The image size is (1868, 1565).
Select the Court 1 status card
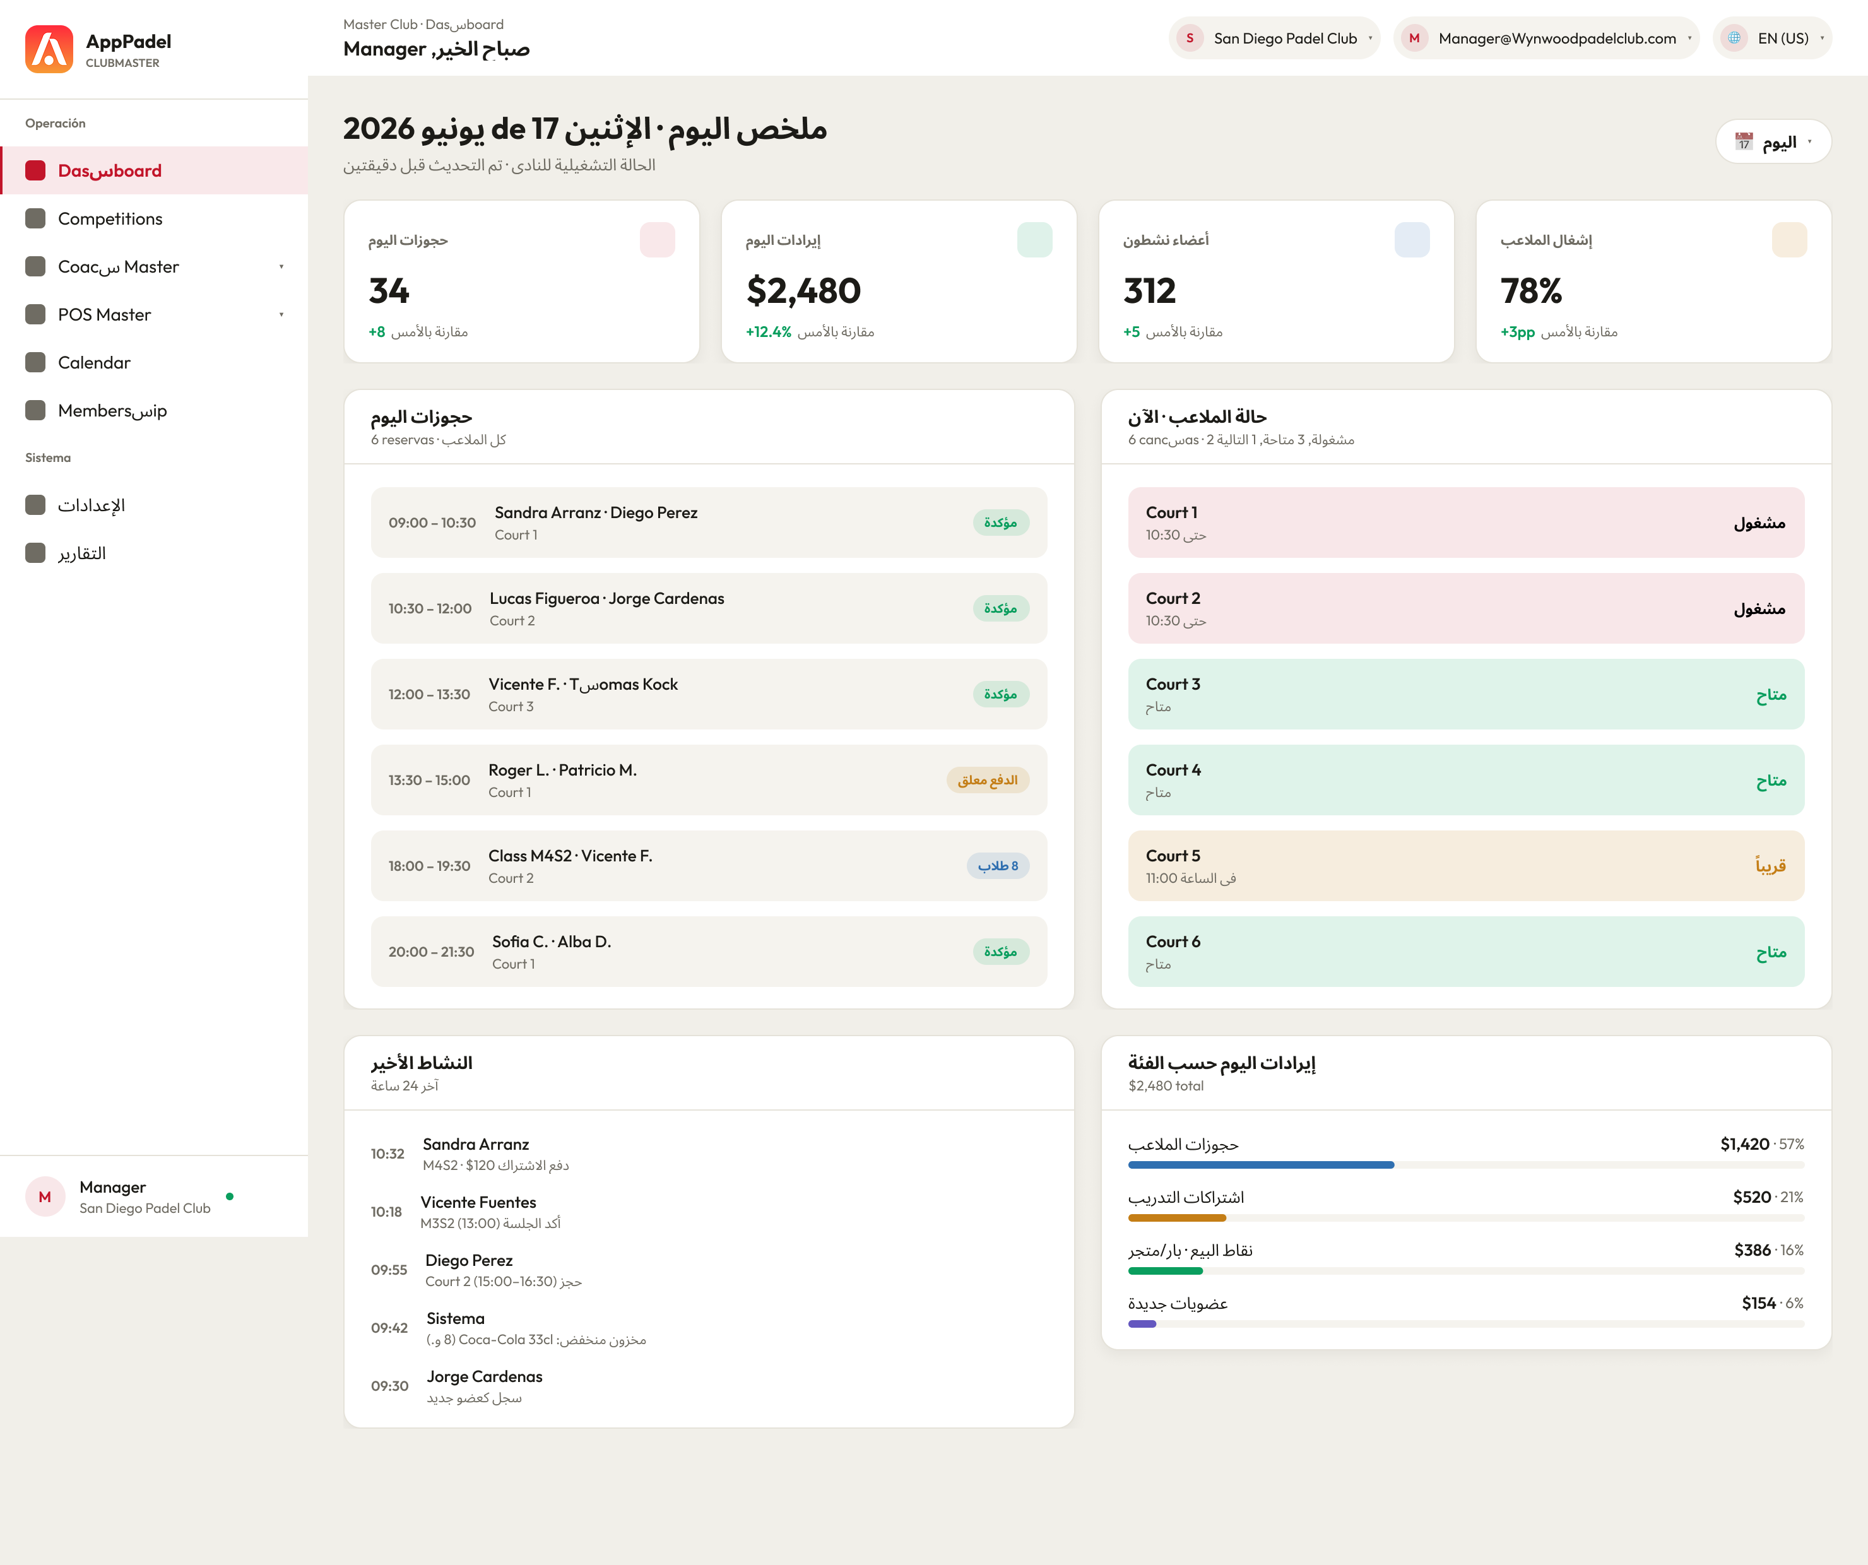tap(1466, 523)
